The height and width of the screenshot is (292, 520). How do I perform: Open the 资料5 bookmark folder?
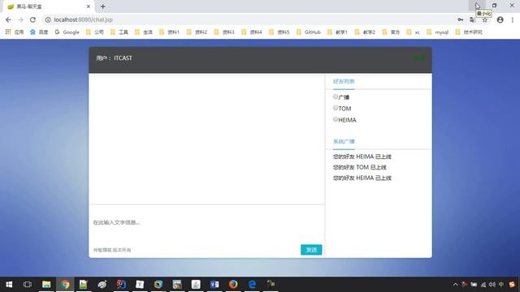pyautogui.click(x=279, y=32)
